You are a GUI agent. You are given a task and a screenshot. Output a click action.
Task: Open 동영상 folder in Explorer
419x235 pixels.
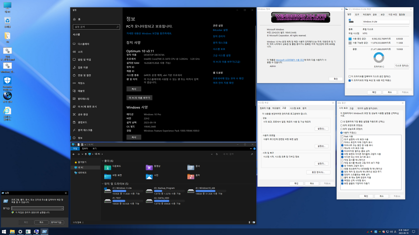tap(153, 167)
